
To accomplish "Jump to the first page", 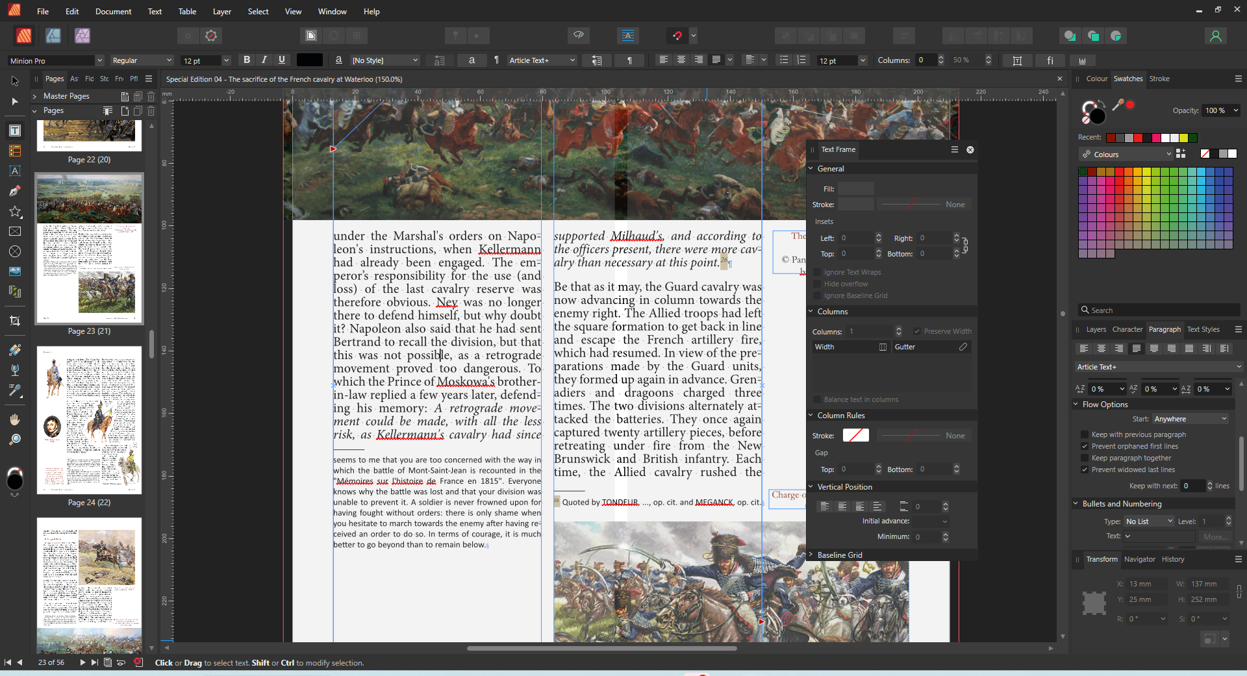I will [x=8, y=662].
